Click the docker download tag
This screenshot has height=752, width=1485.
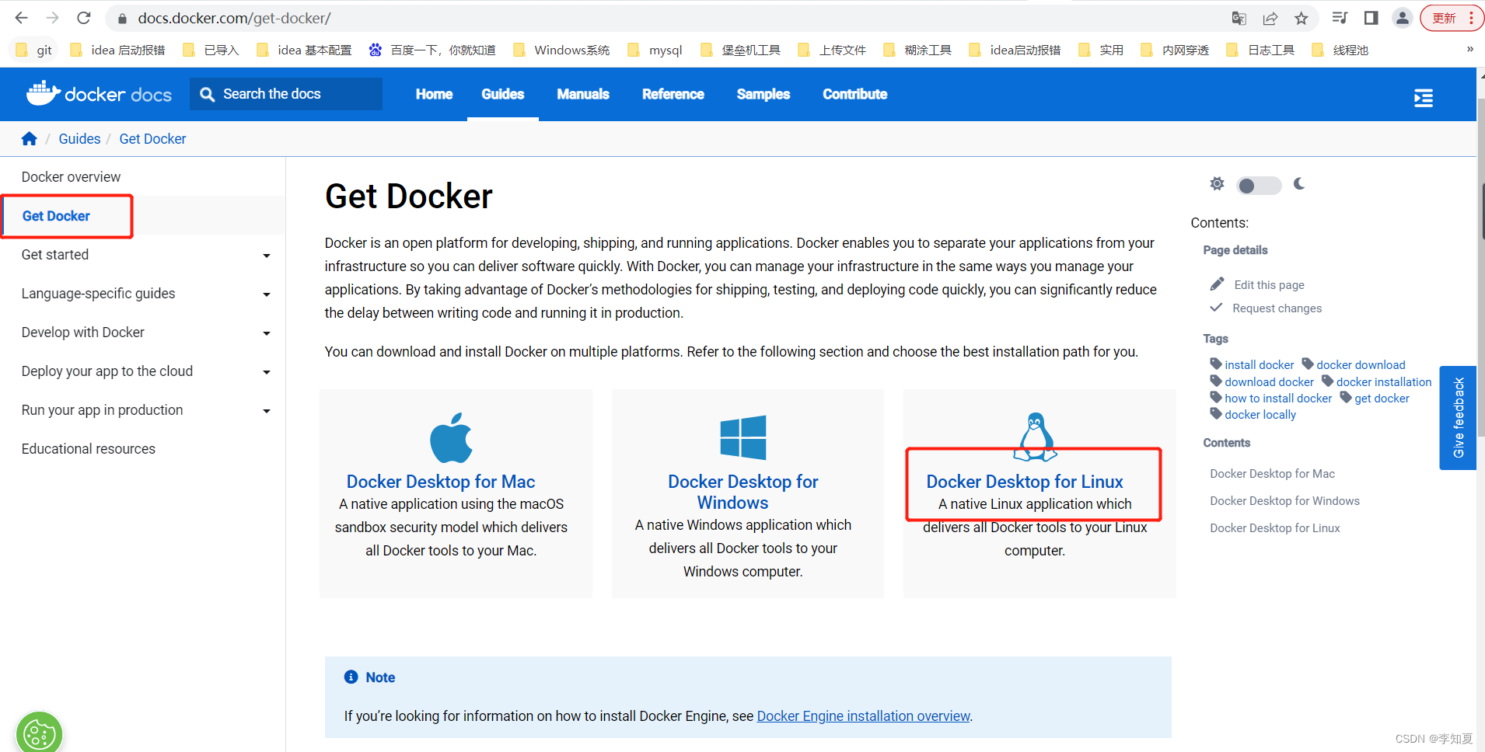click(x=1361, y=365)
